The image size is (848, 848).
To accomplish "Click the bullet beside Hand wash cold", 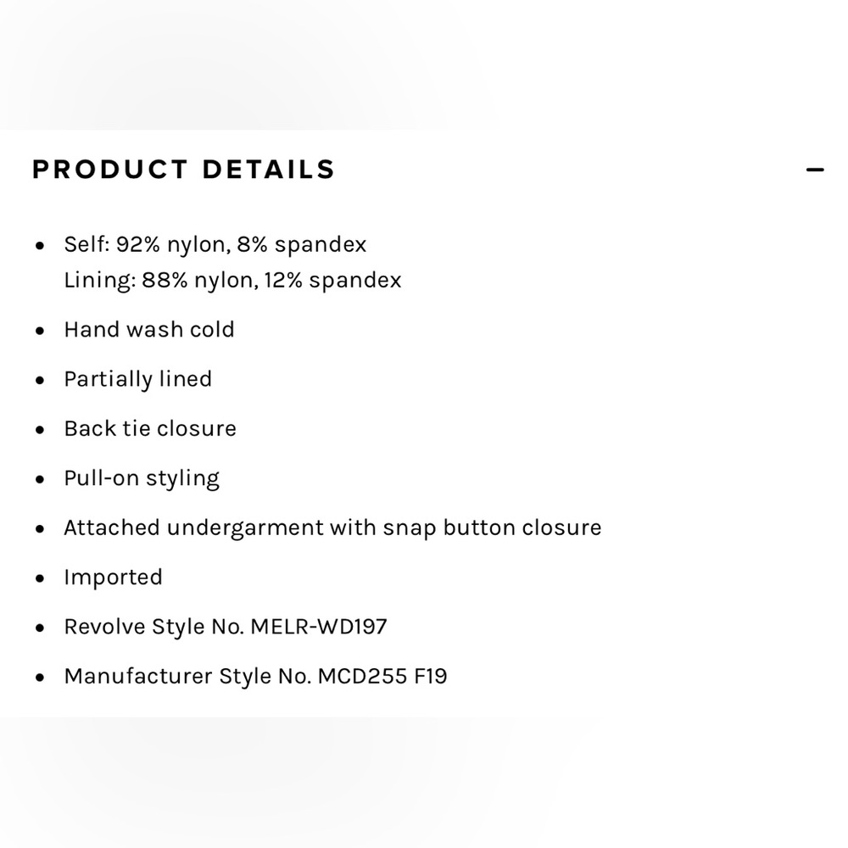I will pos(40,331).
